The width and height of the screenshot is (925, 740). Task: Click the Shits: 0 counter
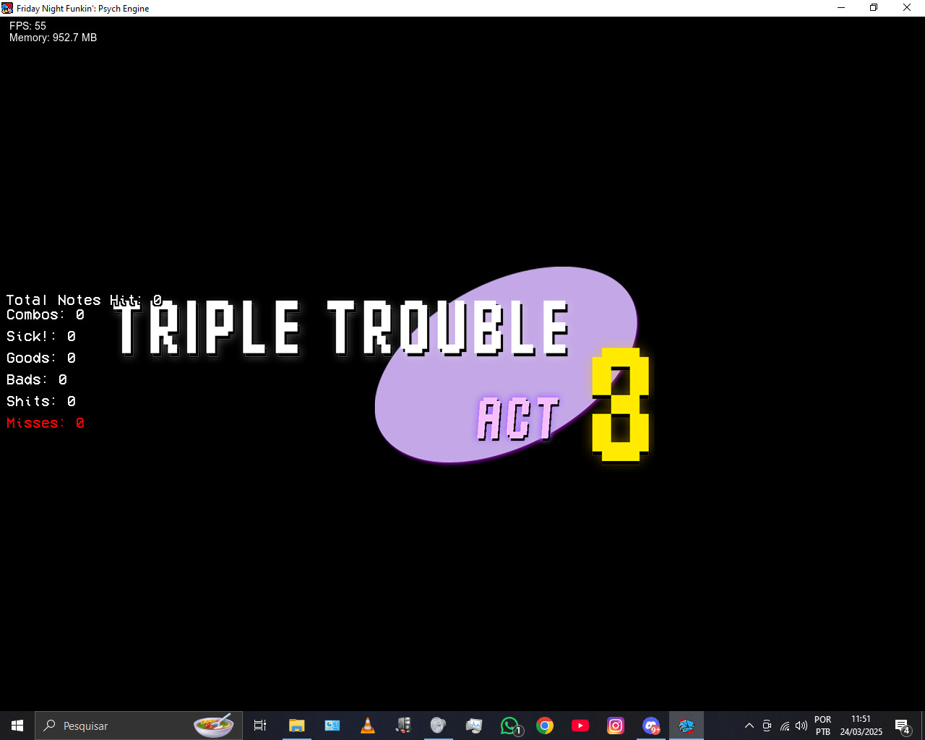[x=41, y=401]
